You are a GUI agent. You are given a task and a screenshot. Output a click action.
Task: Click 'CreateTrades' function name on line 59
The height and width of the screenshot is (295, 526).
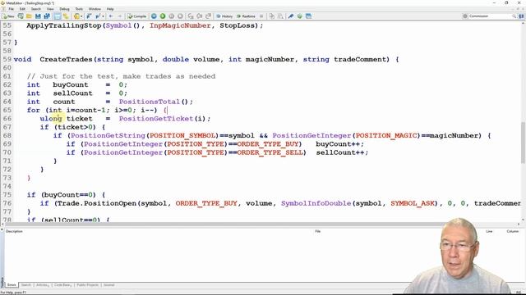pyautogui.click(x=66, y=59)
